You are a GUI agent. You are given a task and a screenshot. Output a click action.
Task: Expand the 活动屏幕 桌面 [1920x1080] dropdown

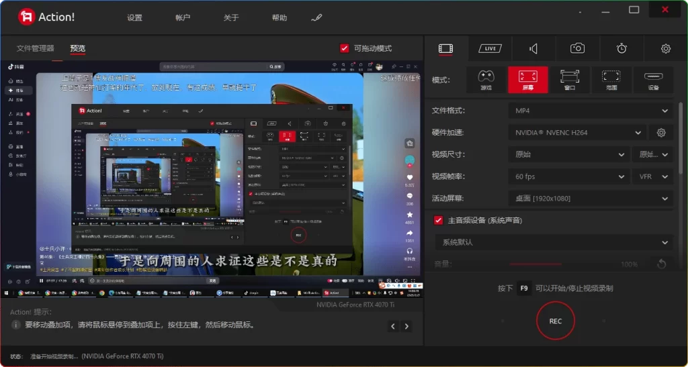[591, 199]
